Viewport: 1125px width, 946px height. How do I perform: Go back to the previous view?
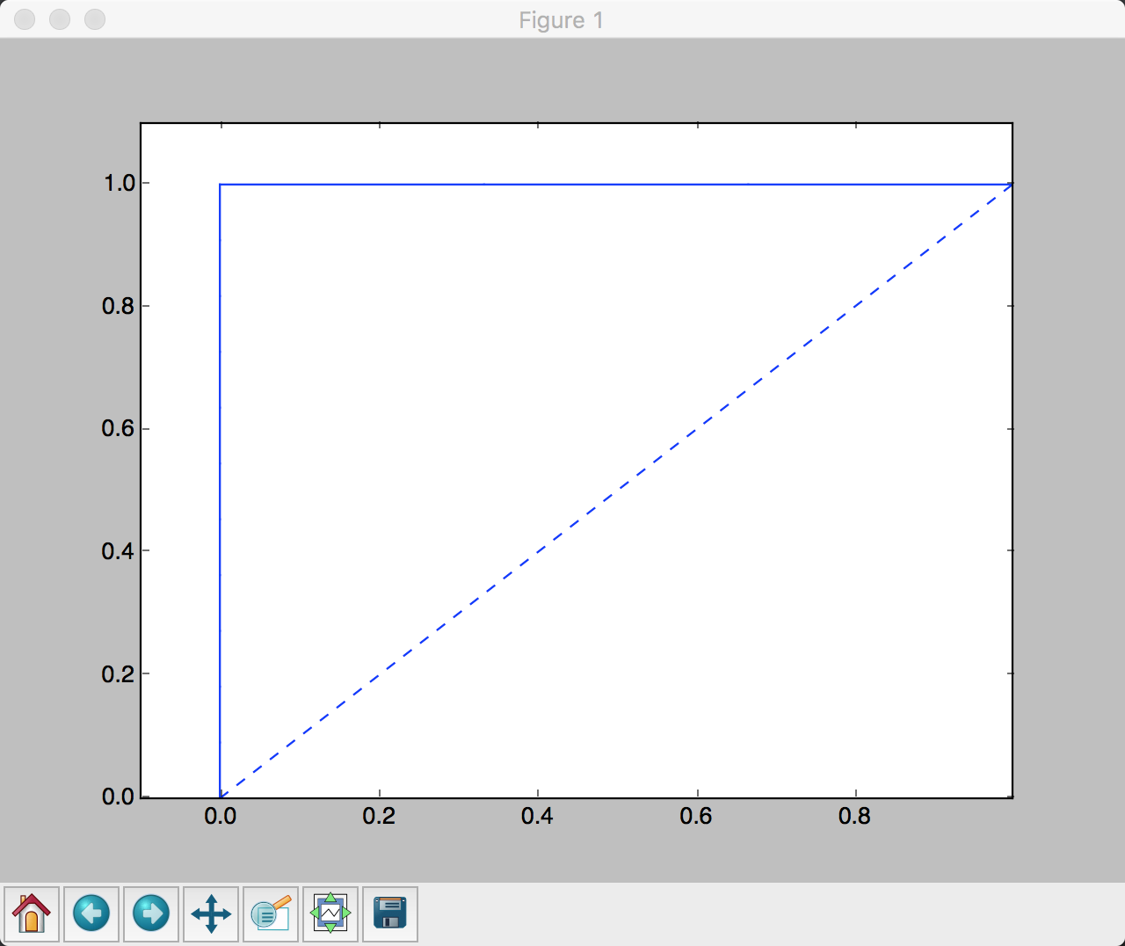[x=91, y=914]
